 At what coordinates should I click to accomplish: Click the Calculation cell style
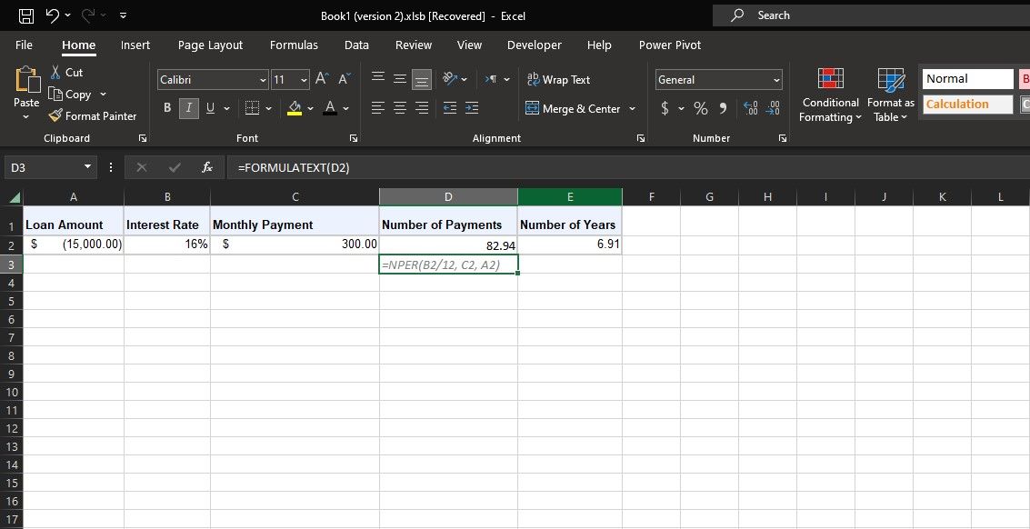(966, 104)
